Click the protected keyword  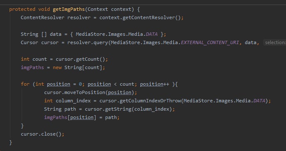pyautogui.click(x=22, y=9)
